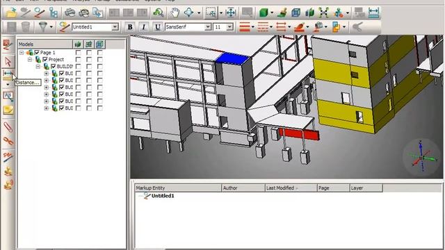Select the Rotate/orbit view tool
The height and width of the screenshot is (250, 445).
[188, 12]
